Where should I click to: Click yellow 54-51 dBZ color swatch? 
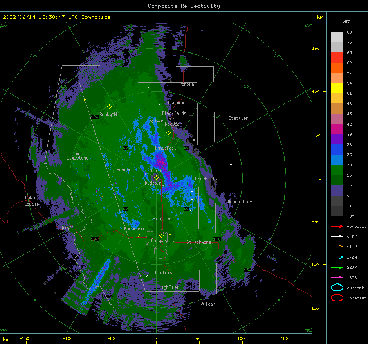337,88
